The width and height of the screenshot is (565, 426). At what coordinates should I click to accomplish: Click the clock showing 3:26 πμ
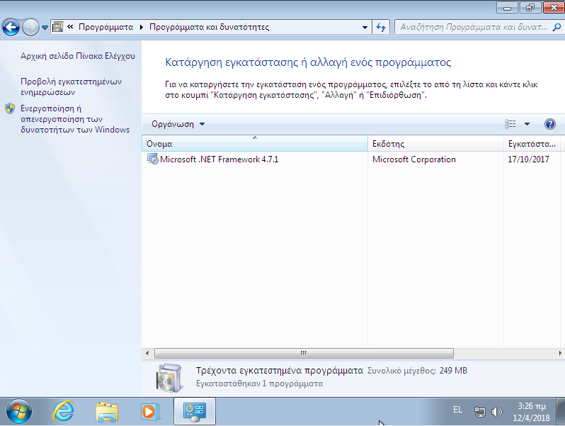(x=532, y=412)
